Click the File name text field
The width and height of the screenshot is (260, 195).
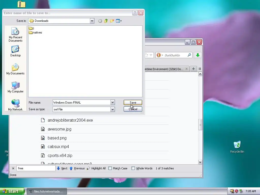(82, 103)
